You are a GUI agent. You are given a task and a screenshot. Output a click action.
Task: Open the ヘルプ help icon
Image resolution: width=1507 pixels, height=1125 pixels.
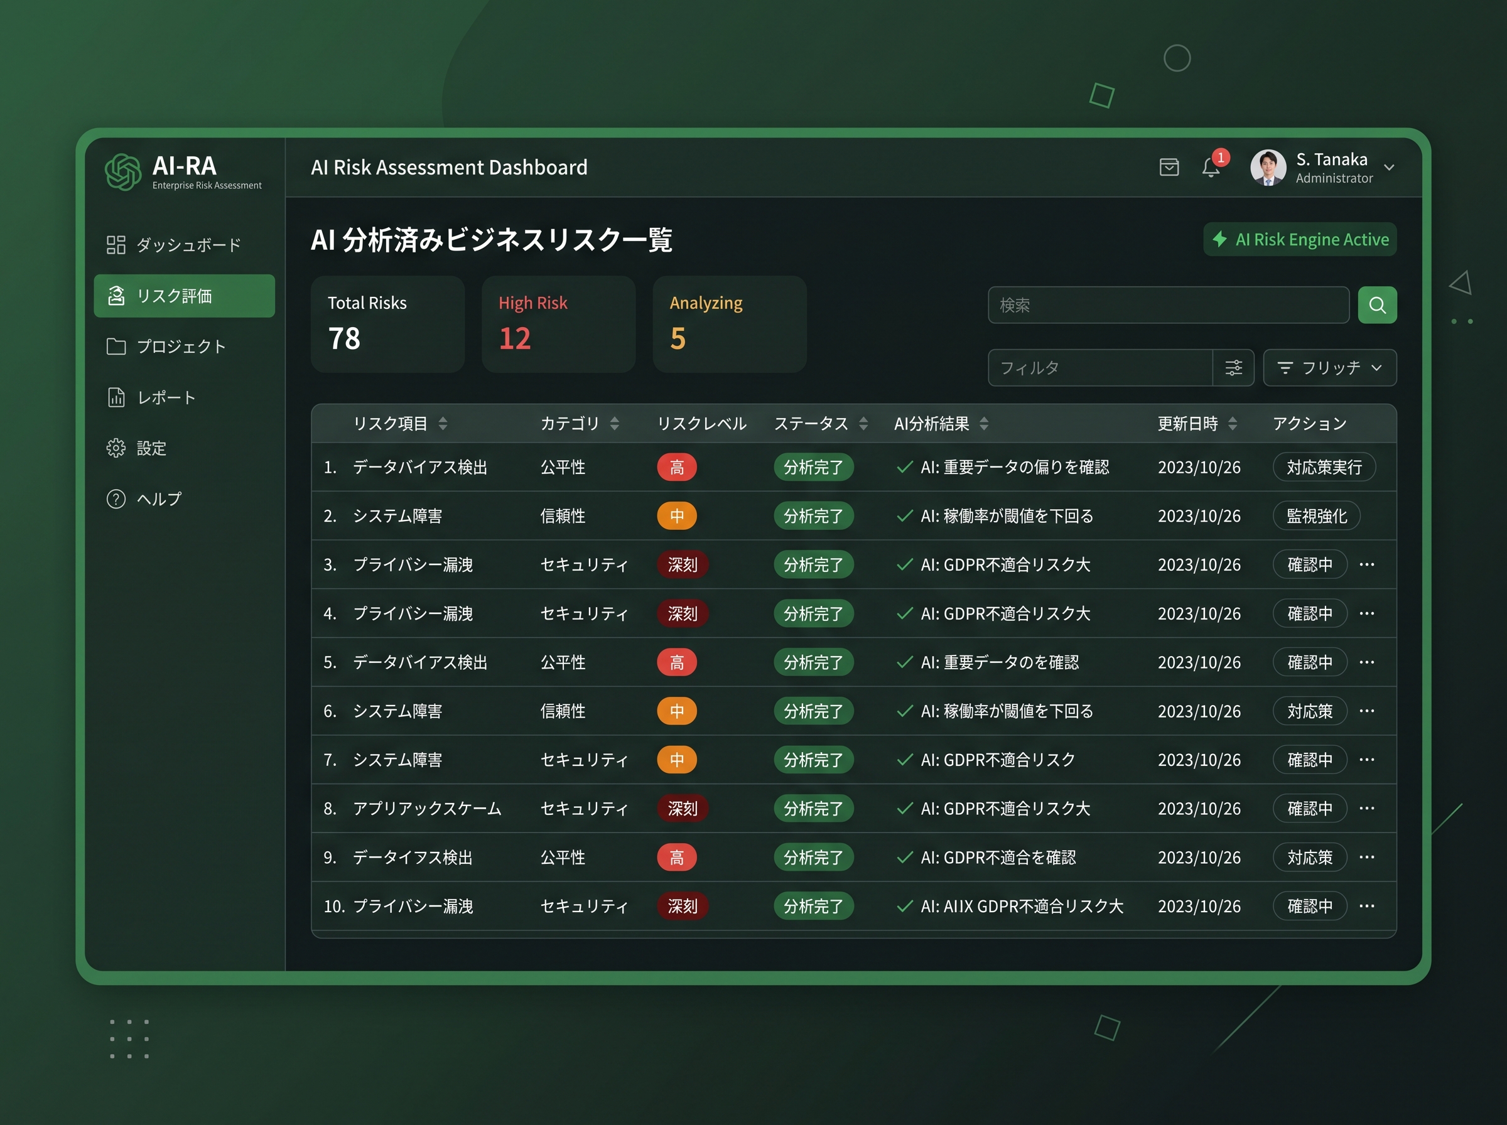point(116,498)
